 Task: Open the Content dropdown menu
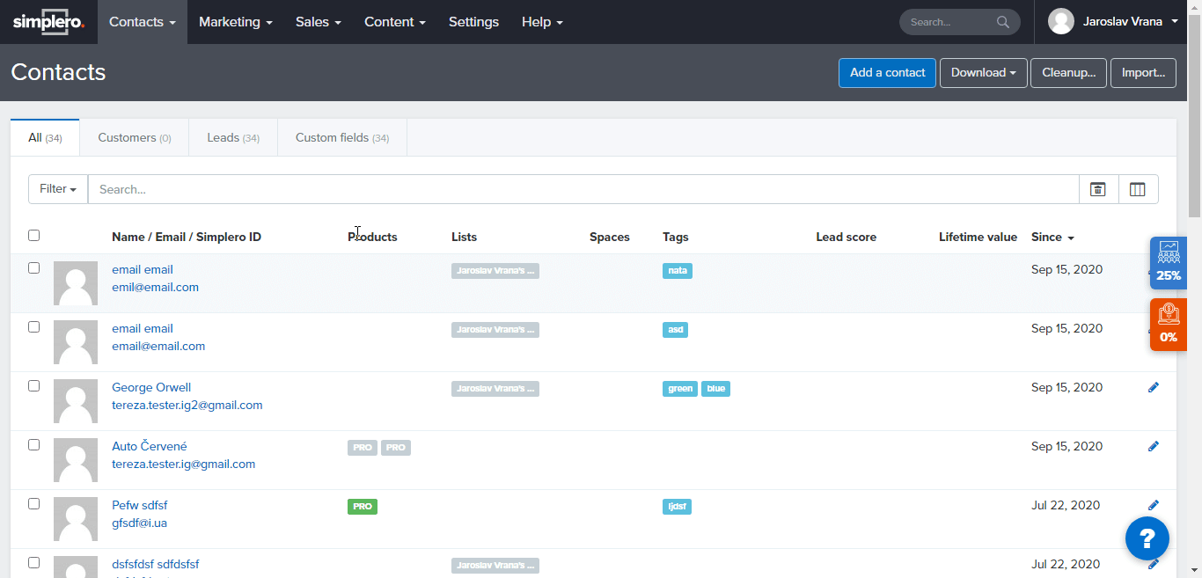tap(395, 22)
